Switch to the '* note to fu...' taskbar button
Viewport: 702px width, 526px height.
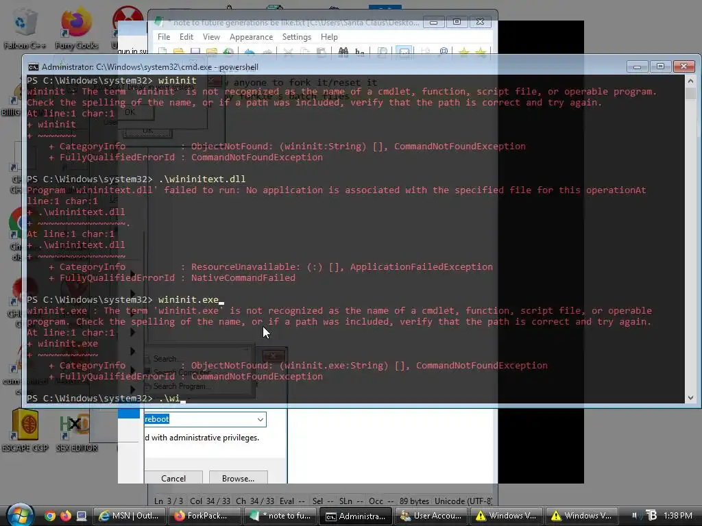tap(280, 516)
